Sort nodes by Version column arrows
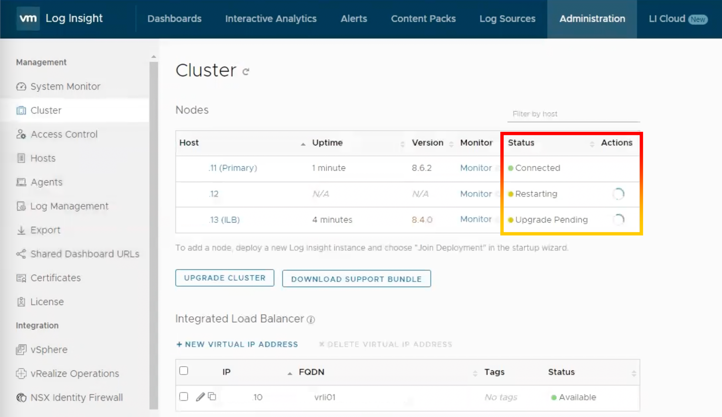The image size is (722, 417). 451,144
